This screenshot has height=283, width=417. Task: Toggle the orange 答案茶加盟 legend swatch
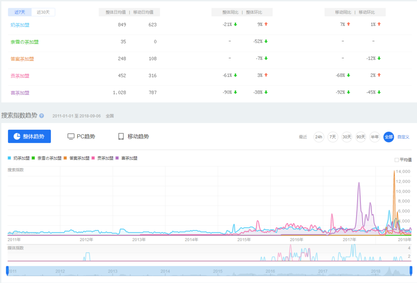tap(65, 158)
